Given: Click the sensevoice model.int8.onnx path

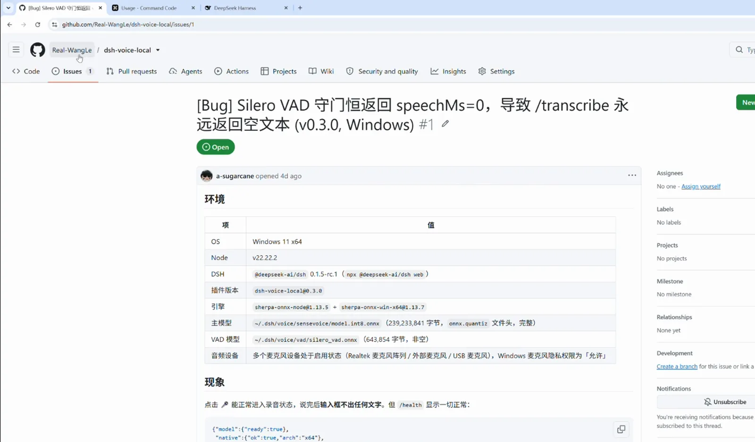Looking at the screenshot, I should pyautogui.click(x=317, y=323).
